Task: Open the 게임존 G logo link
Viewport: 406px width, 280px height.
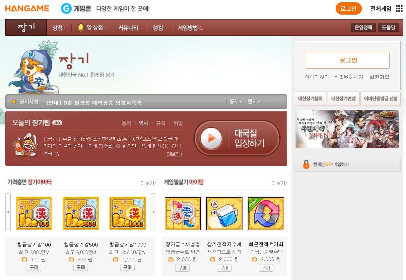Action: pyautogui.click(x=76, y=9)
